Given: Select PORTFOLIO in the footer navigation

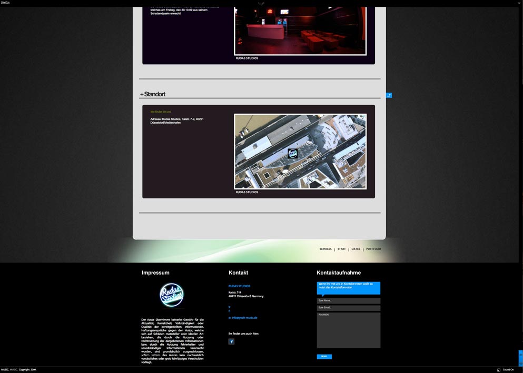Looking at the screenshot, I should pos(373,249).
